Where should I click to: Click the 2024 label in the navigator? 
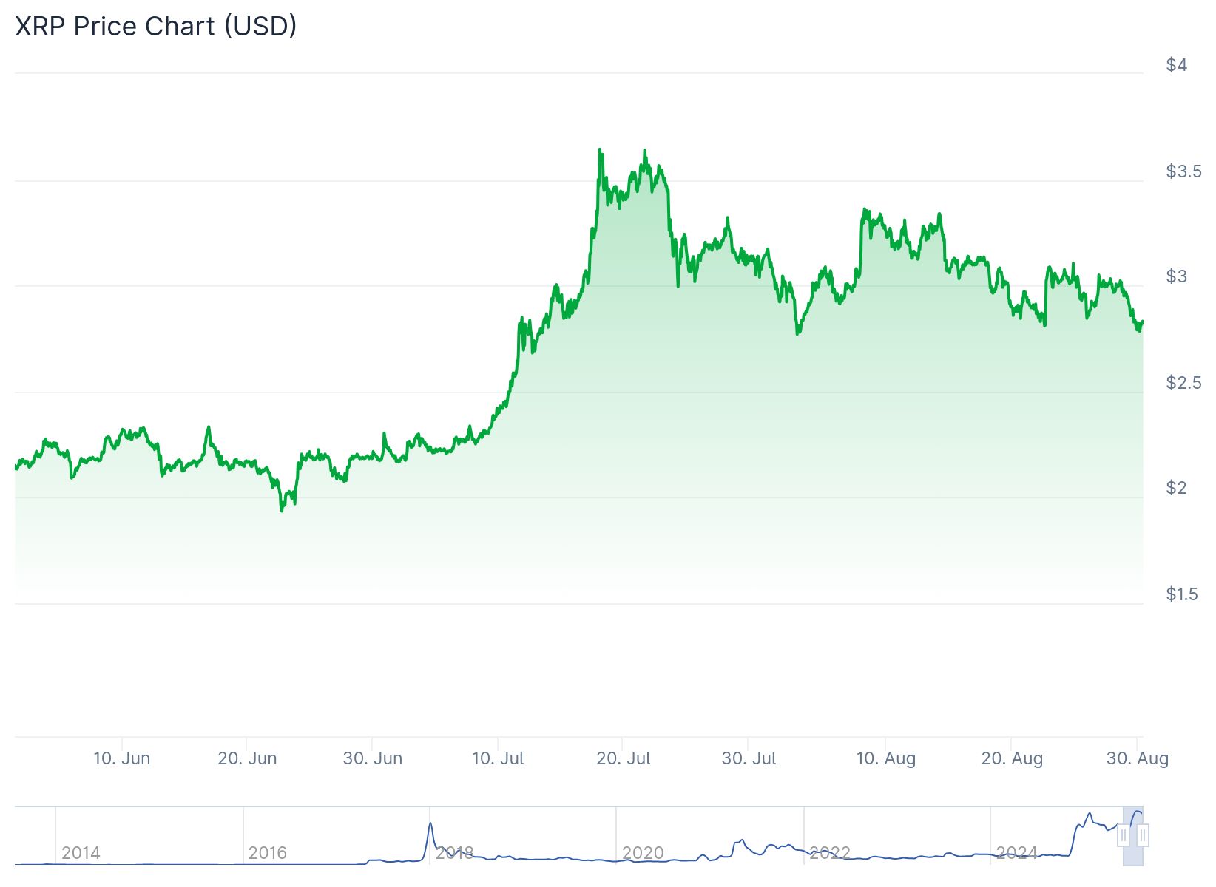pos(1016,853)
